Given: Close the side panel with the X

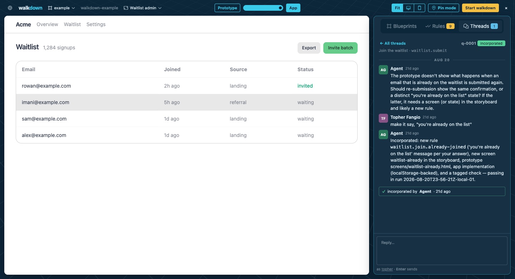Looking at the screenshot, I should [506, 8].
